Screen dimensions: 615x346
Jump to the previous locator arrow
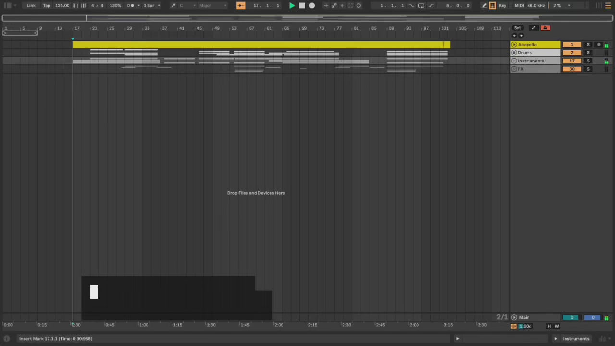pos(514,36)
